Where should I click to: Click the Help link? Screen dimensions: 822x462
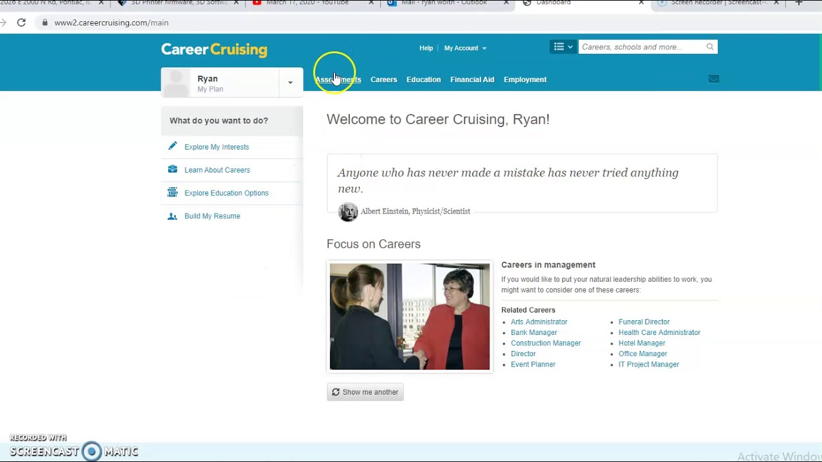click(426, 48)
